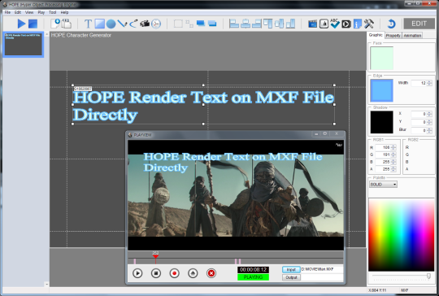The image size is (439, 296).
Task: Click the Output button in PLAYVIEW
Action: (291, 277)
